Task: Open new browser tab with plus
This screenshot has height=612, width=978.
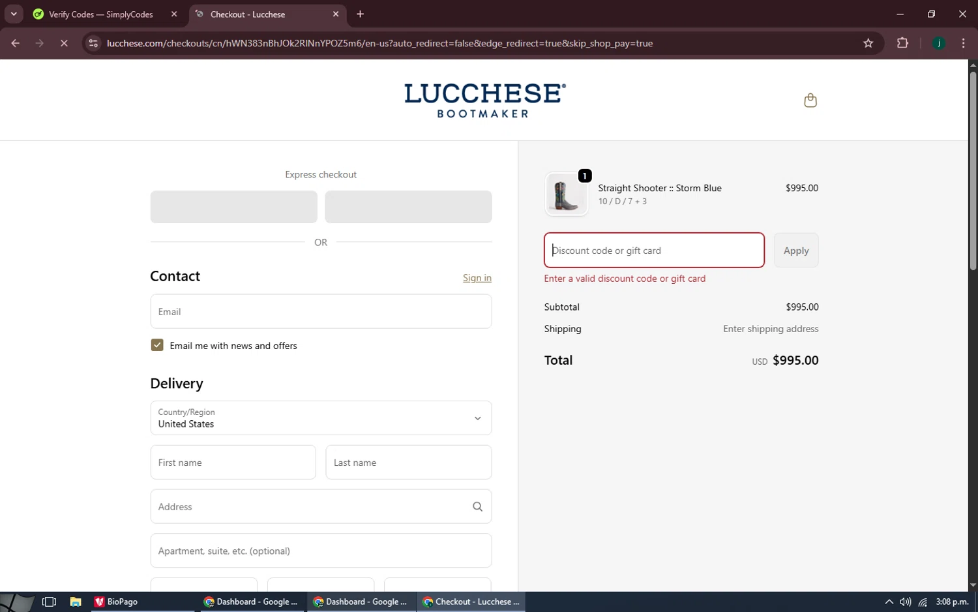Action: coord(360,14)
